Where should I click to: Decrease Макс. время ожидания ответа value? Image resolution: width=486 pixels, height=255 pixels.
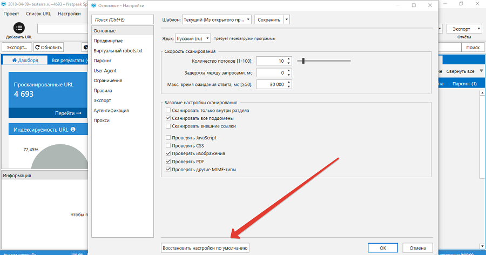tap(288, 86)
